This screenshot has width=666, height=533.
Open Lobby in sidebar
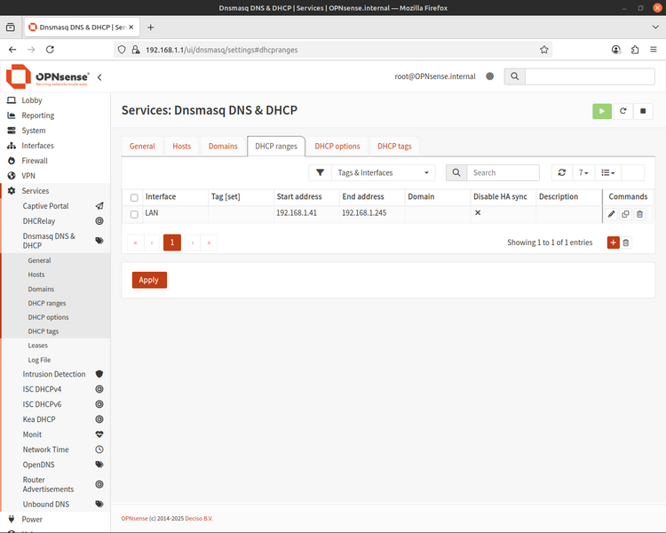click(x=32, y=100)
